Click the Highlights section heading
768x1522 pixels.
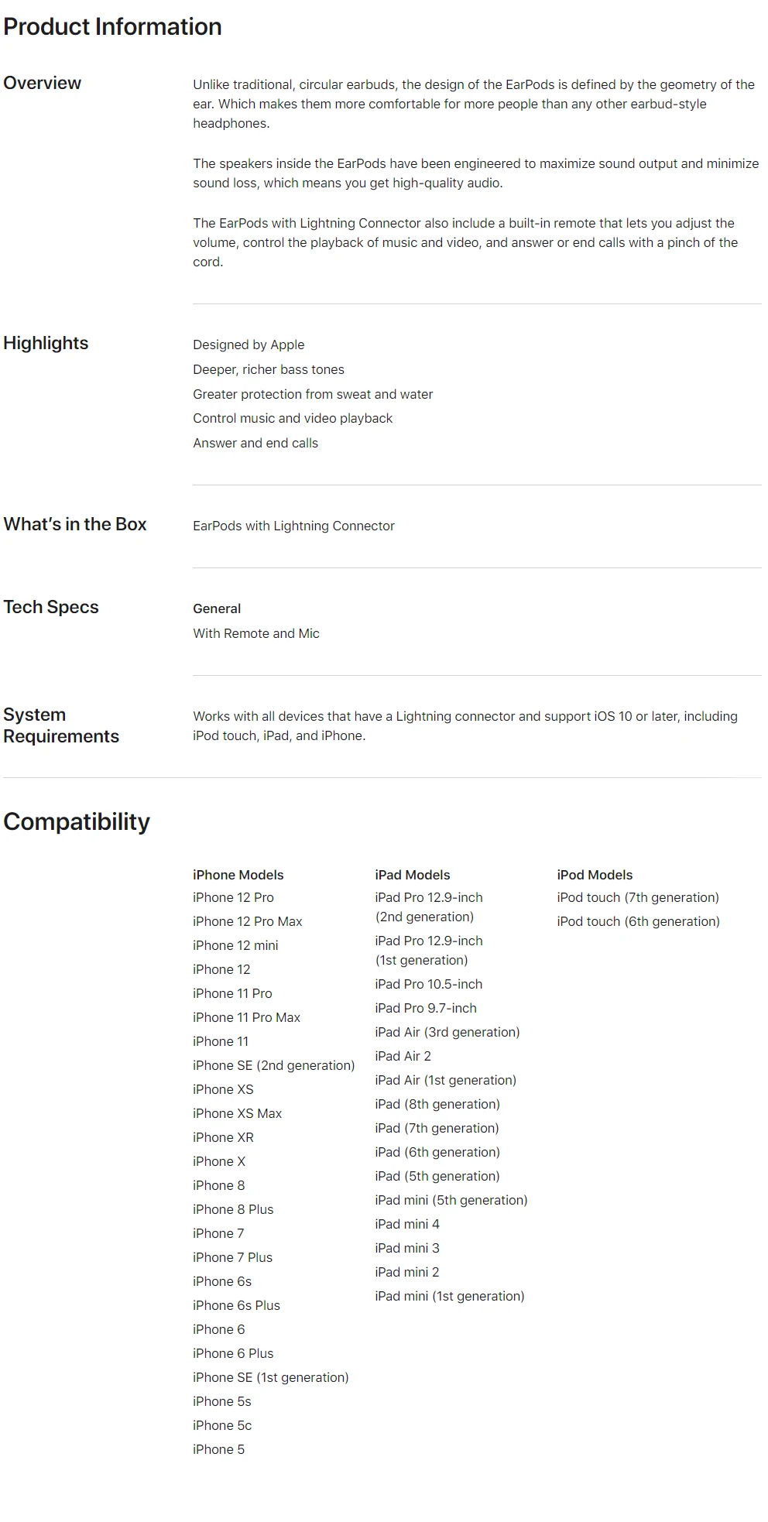[46, 344]
